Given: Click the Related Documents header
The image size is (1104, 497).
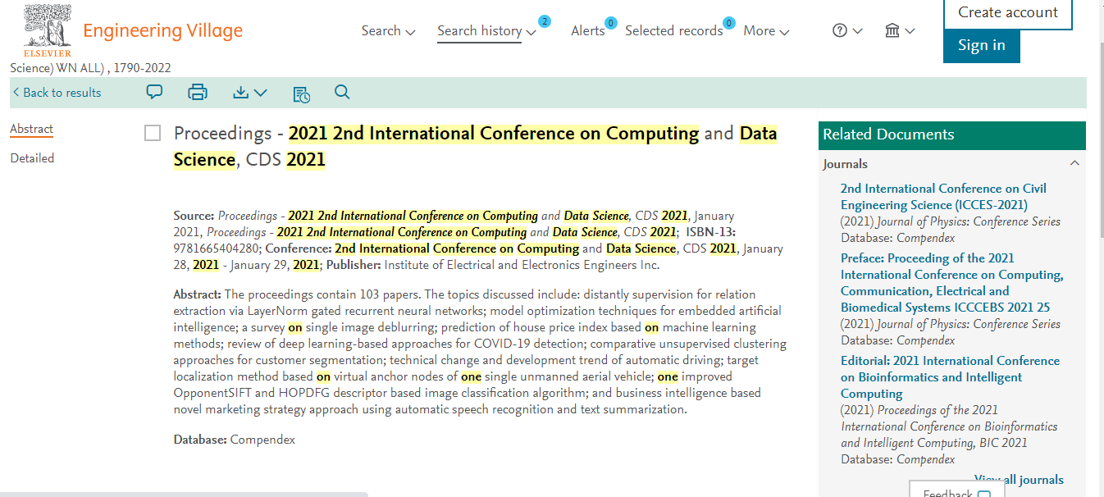Looking at the screenshot, I should [x=951, y=135].
